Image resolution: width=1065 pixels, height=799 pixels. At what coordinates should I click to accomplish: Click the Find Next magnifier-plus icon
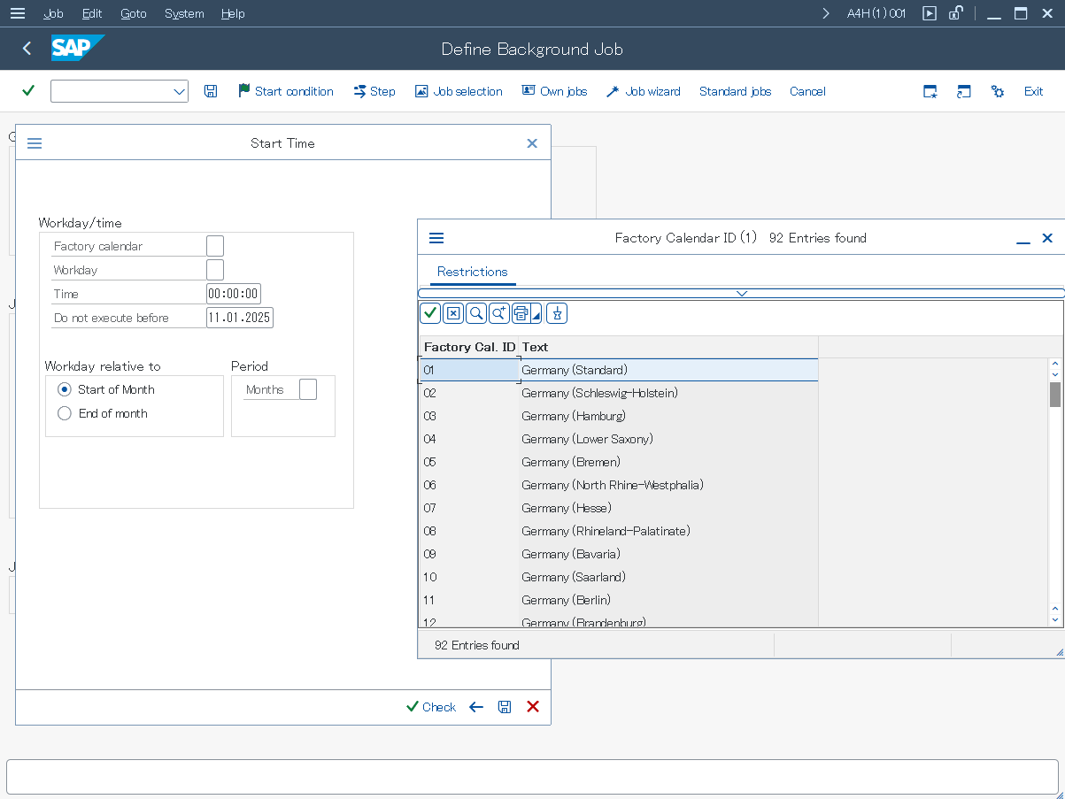(499, 313)
